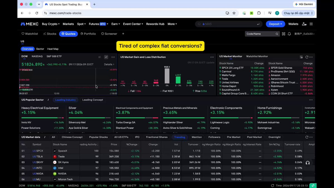The width and height of the screenshot is (334, 188).
Task: Open the four-square layout grid icon
Action: [283, 34]
